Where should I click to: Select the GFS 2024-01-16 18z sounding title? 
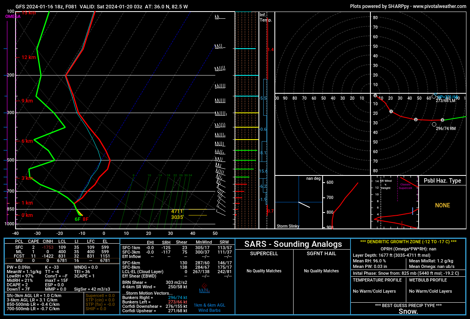pyautogui.click(x=102, y=7)
